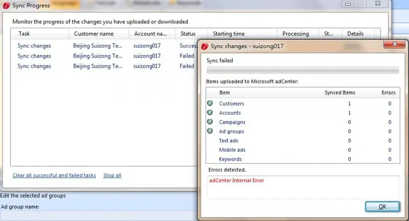The image size is (409, 221).
Task: Minimize the Sync Progress window
Action: (x=348, y=4)
